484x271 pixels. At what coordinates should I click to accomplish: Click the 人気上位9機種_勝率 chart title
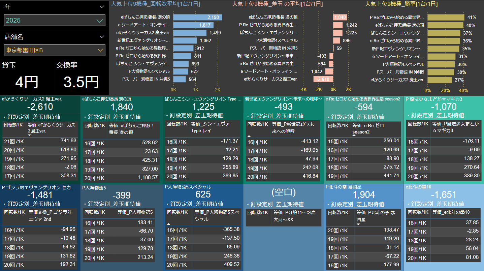click(401, 4)
